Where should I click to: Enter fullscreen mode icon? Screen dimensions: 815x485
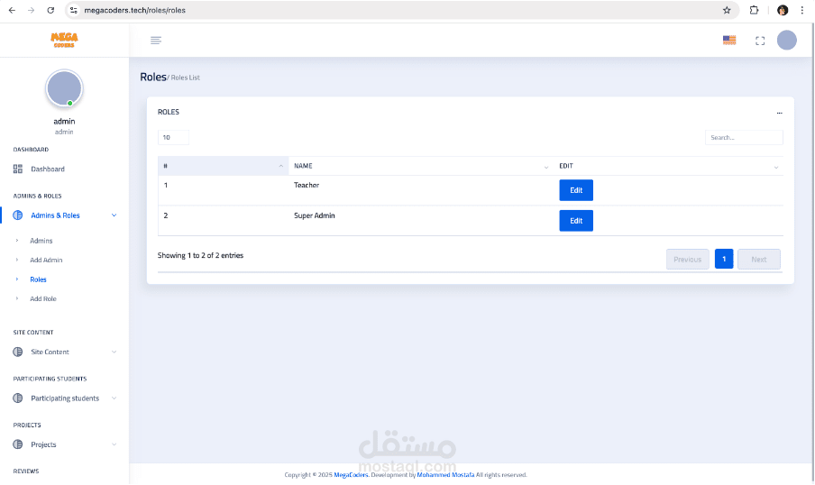click(760, 41)
